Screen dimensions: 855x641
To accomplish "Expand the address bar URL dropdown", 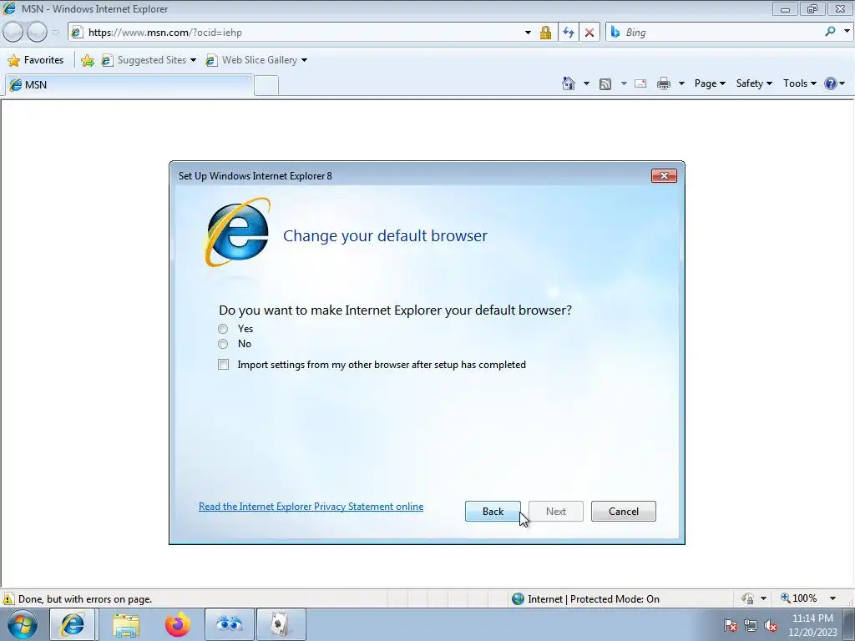I will tap(528, 33).
